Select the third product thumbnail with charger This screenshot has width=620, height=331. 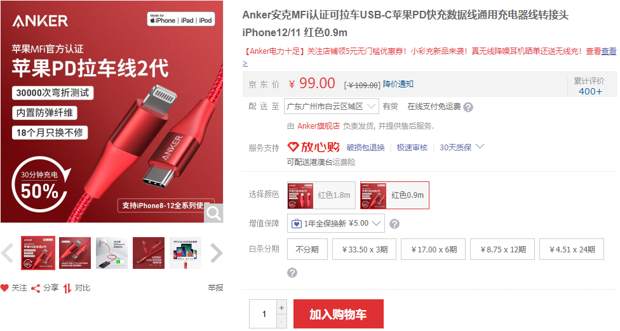tap(112, 253)
